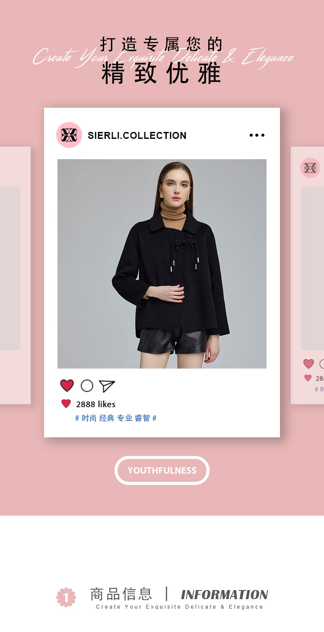Tap the paper plane share icon
The width and height of the screenshot is (324, 632).
coord(107,386)
